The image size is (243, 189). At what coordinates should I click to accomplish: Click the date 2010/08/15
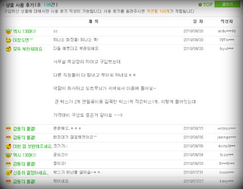point(193,128)
